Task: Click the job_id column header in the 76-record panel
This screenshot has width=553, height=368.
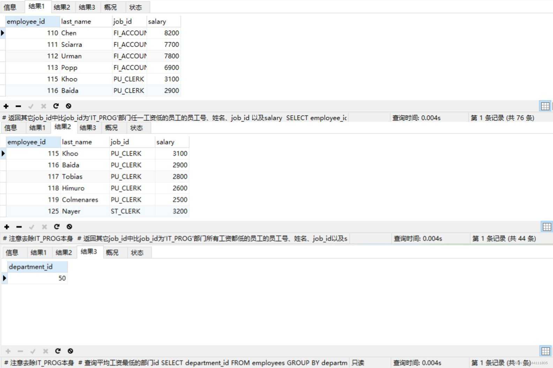Action: coord(129,22)
